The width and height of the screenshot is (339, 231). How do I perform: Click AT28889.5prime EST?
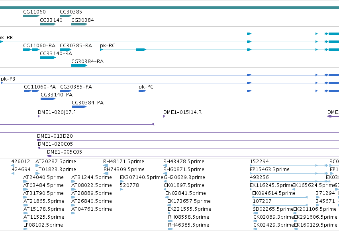click(x=73, y=197)
